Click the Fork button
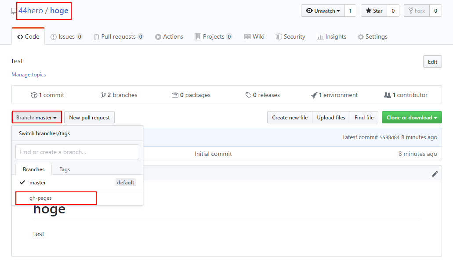 coord(417,11)
